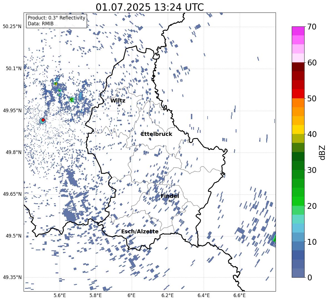The image size is (329, 301).
Task: Click the green echo cell northwest of Wiltz
Action: coord(72,100)
